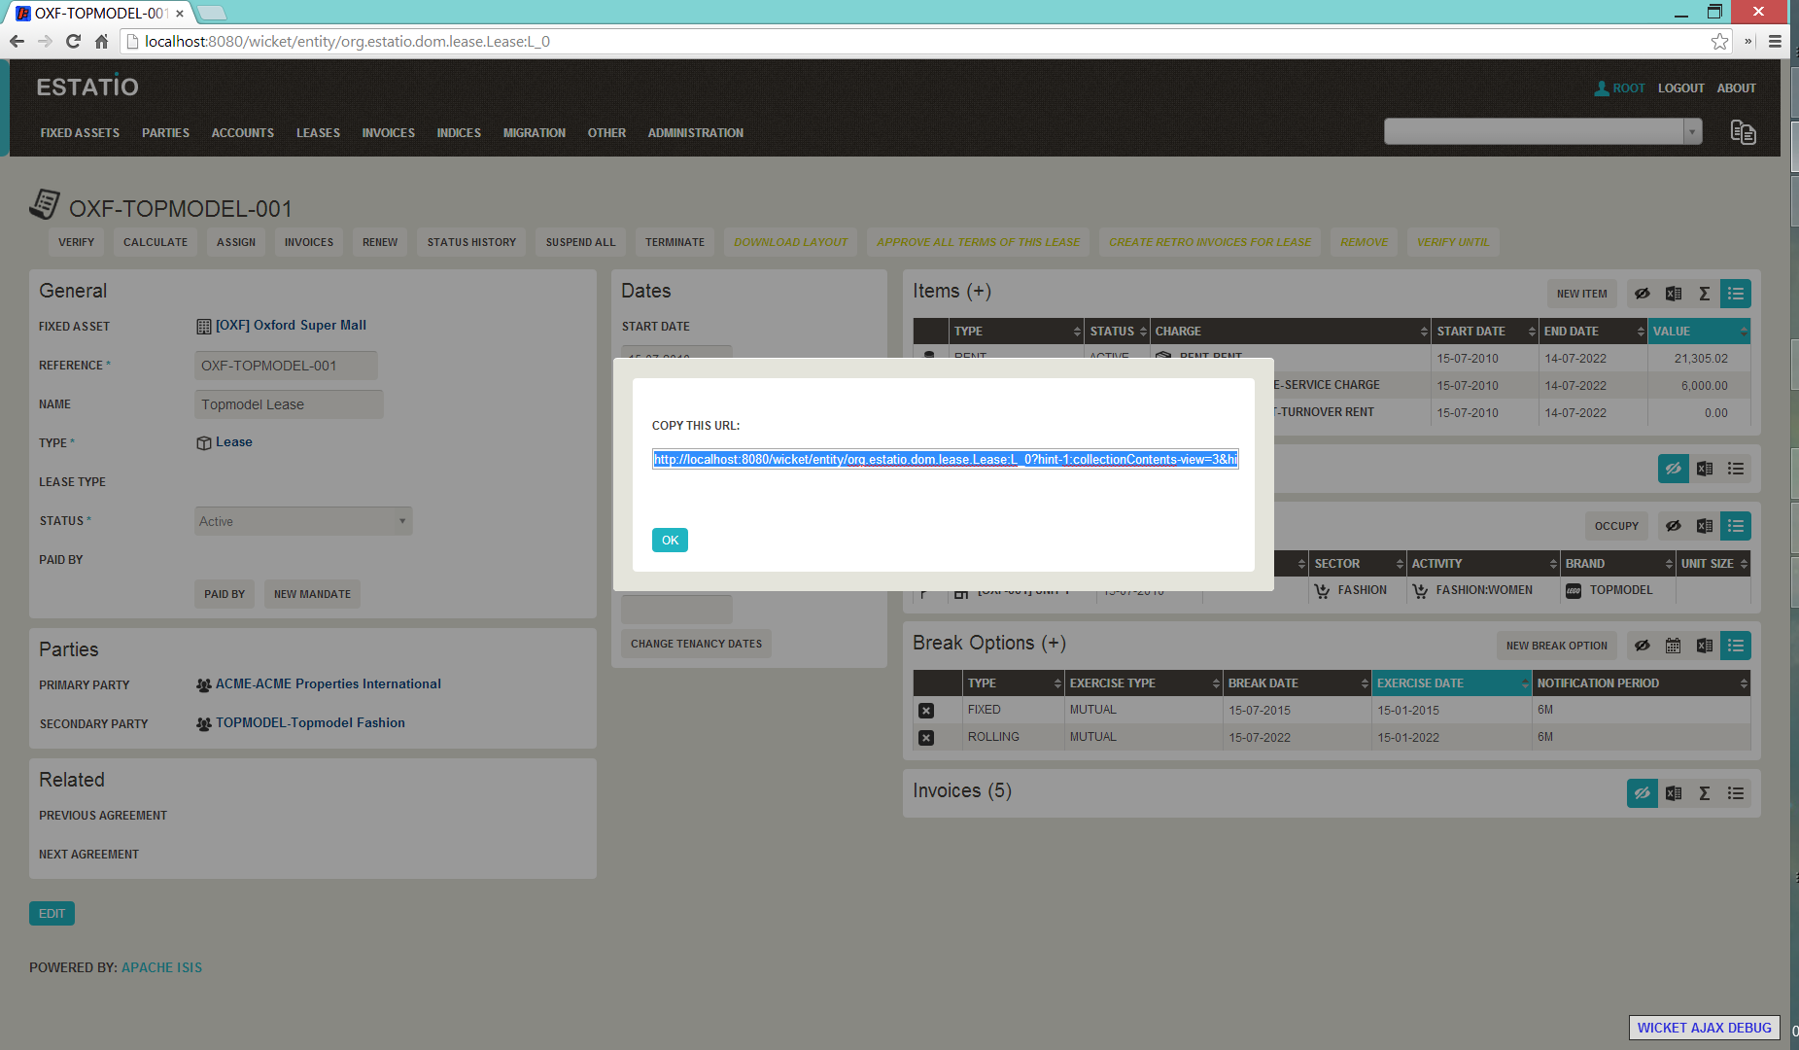The image size is (1799, 1050).
Task: Switch Invoices collection to list view
Action: point(1735,793)
